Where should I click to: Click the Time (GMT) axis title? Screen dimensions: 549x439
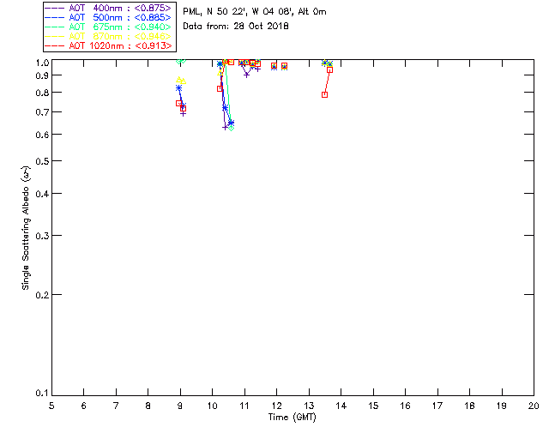tap(292, 418)
